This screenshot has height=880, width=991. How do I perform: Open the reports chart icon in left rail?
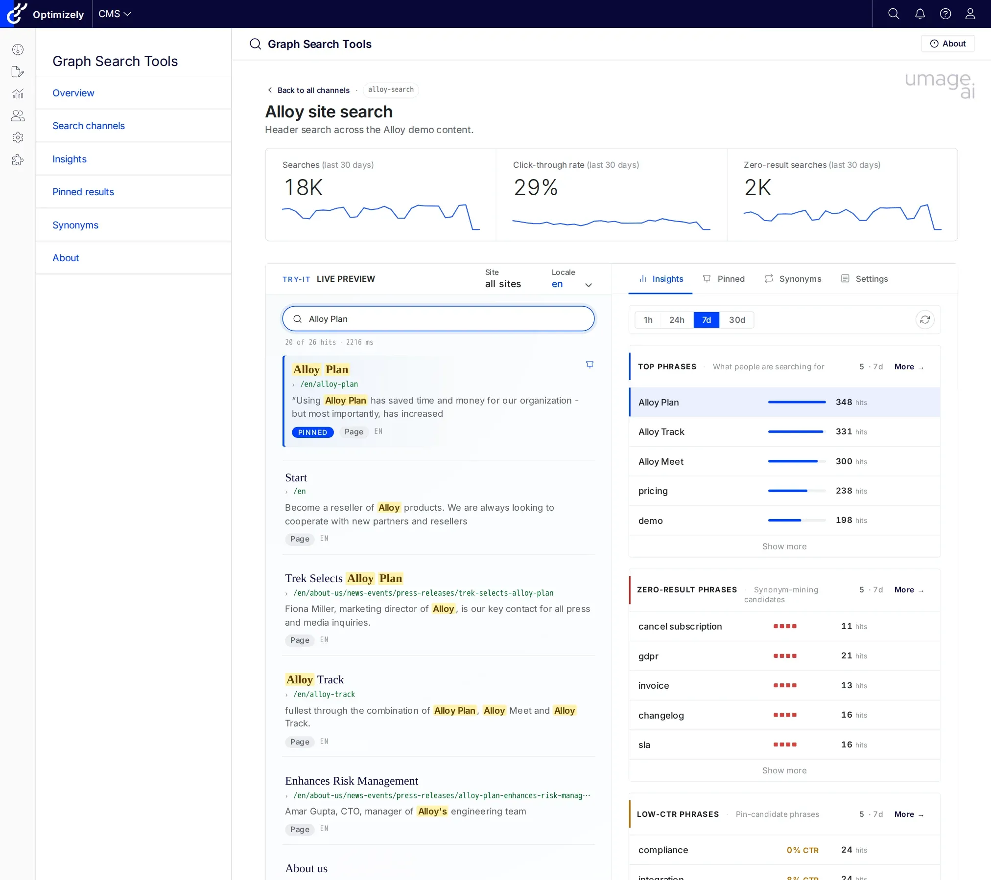coord(18,93)
